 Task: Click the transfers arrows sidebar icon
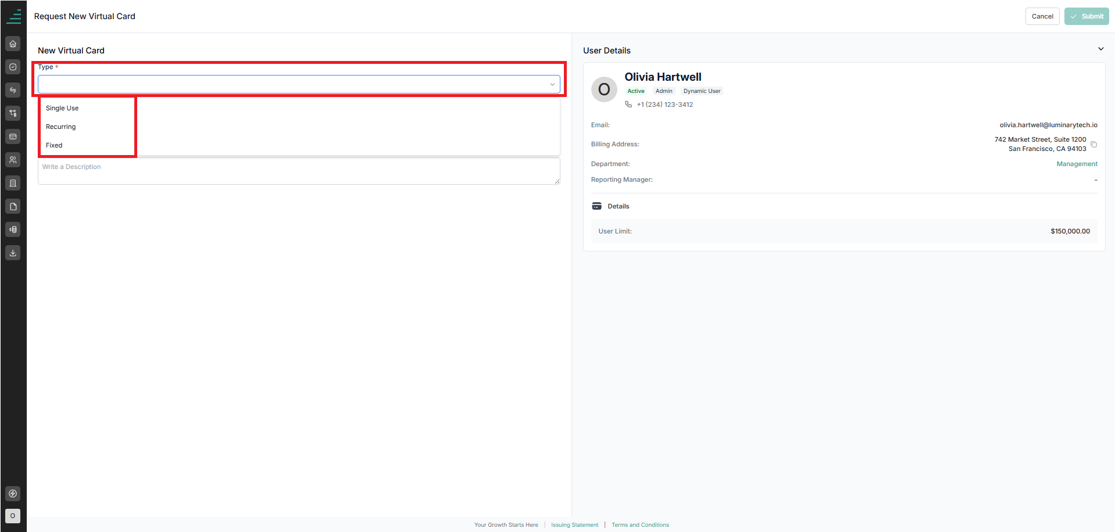tap(13, 90)
